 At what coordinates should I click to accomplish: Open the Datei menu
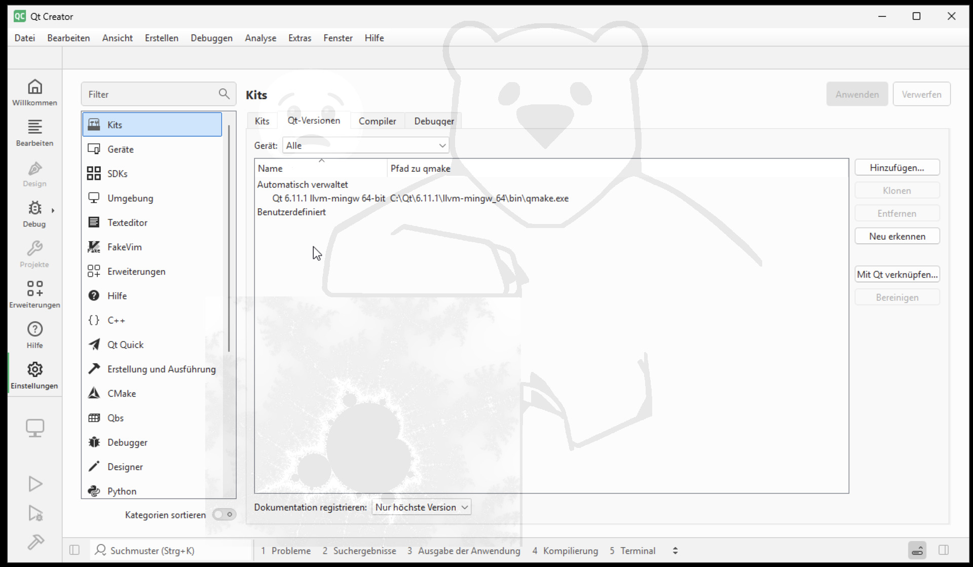(25, 38)
